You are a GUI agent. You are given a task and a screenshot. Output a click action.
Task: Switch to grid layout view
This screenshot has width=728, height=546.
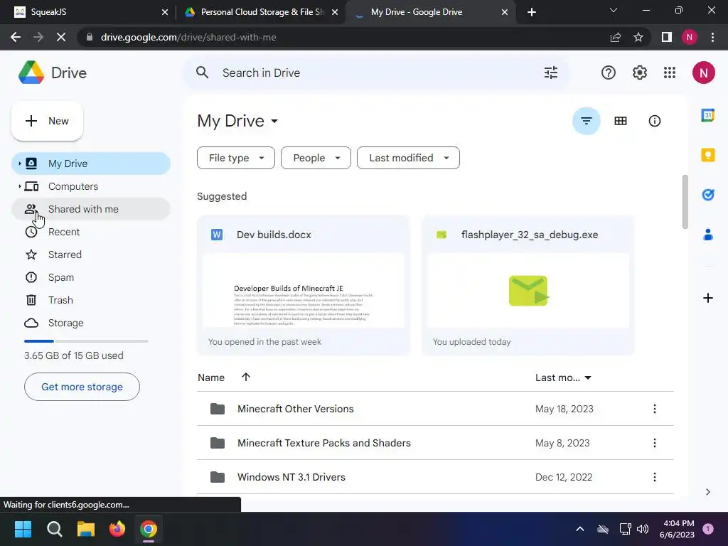click(x=620, y=121)
